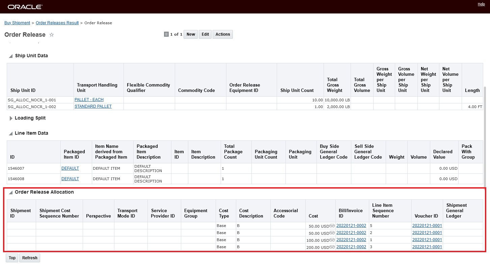Open the STANDARD PALLET link
Viewport: 490px width, 264px height.
[93, 106]
